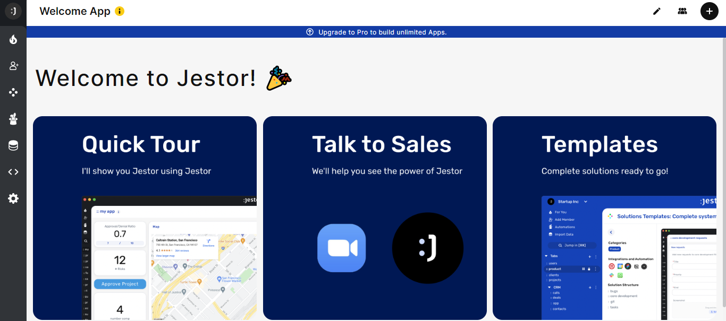Click the Zoom camera icon
Image resolution: width=726 pixels, height=321 pixels.
tap(342, 248)
